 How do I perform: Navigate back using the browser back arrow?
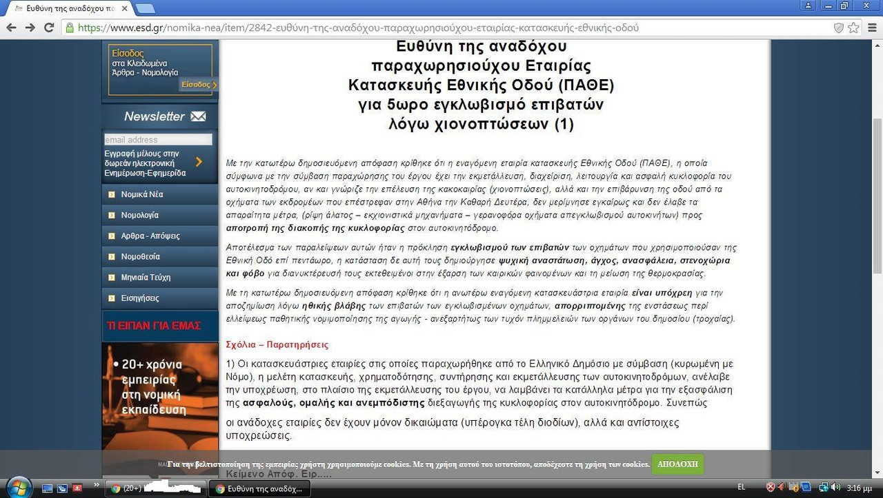coord(12,28)
